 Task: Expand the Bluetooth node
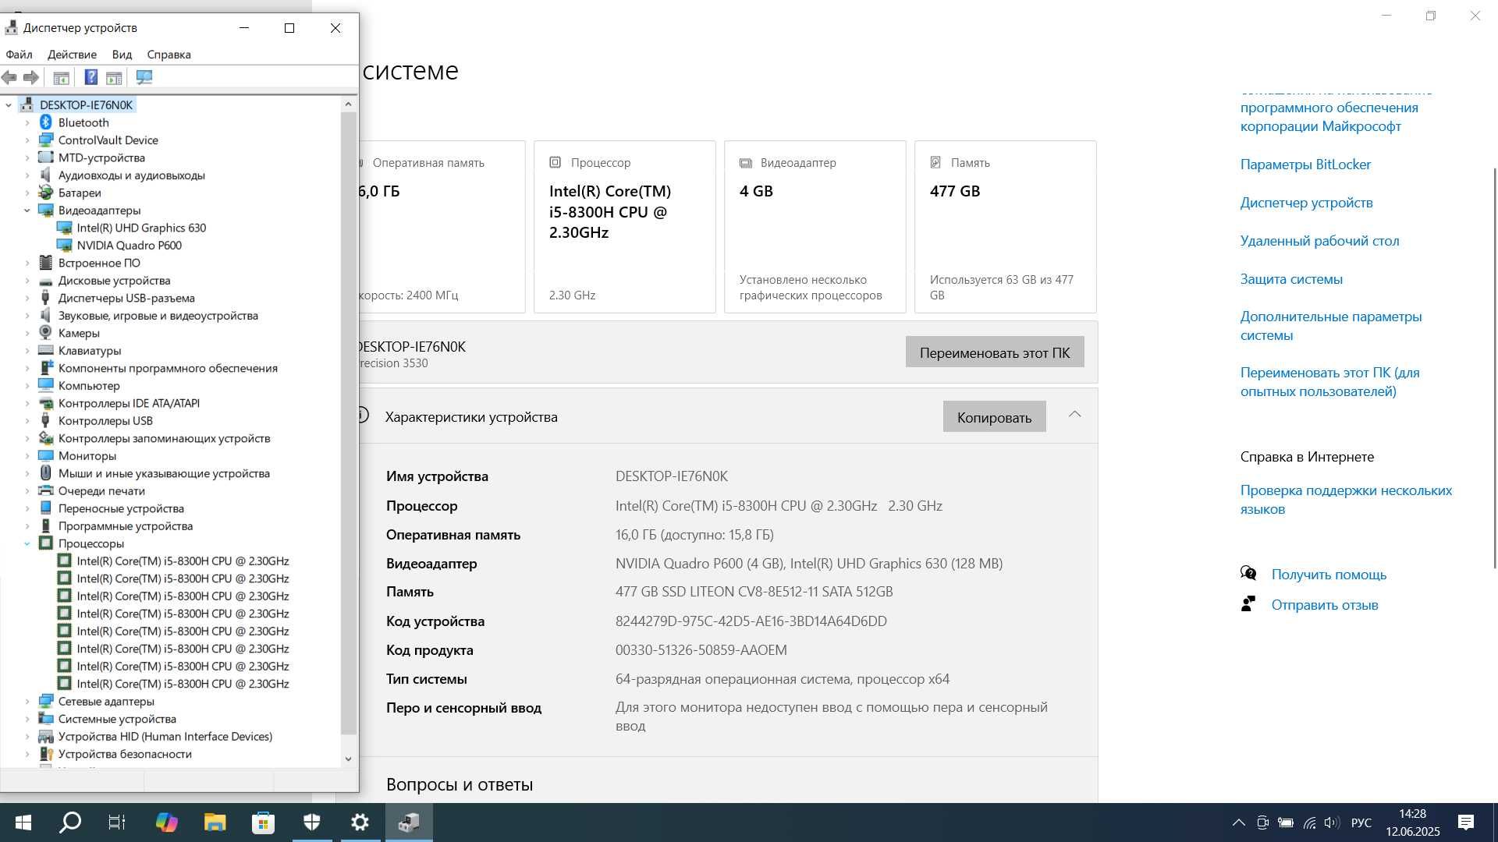(27, 122)
